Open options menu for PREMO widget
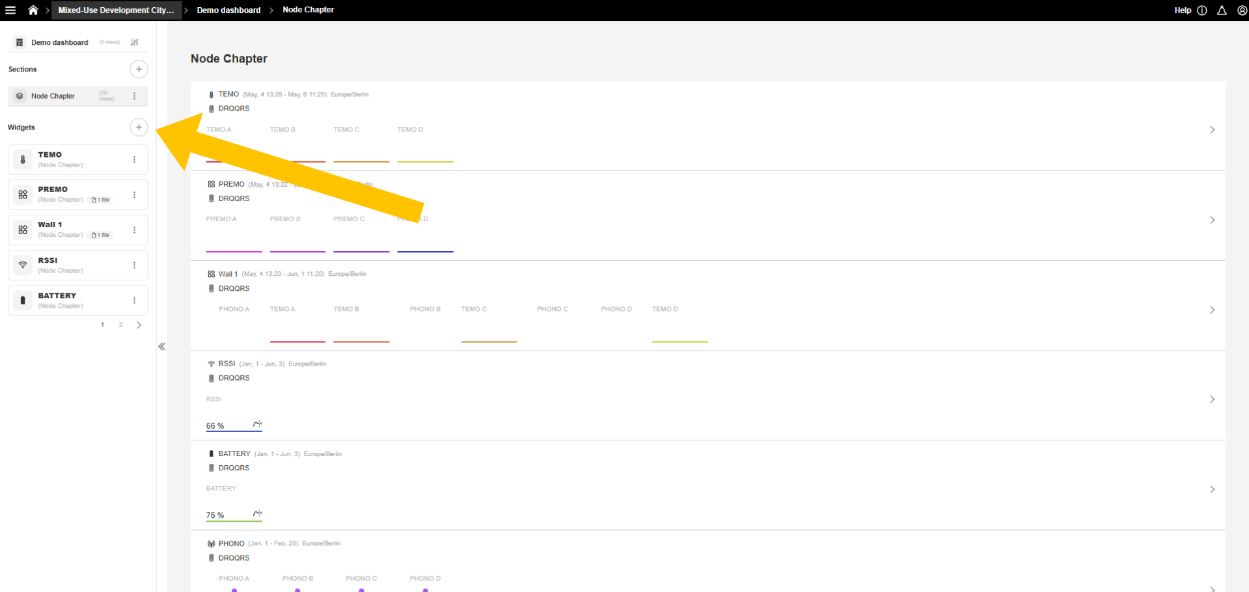 tap(135, 195)
